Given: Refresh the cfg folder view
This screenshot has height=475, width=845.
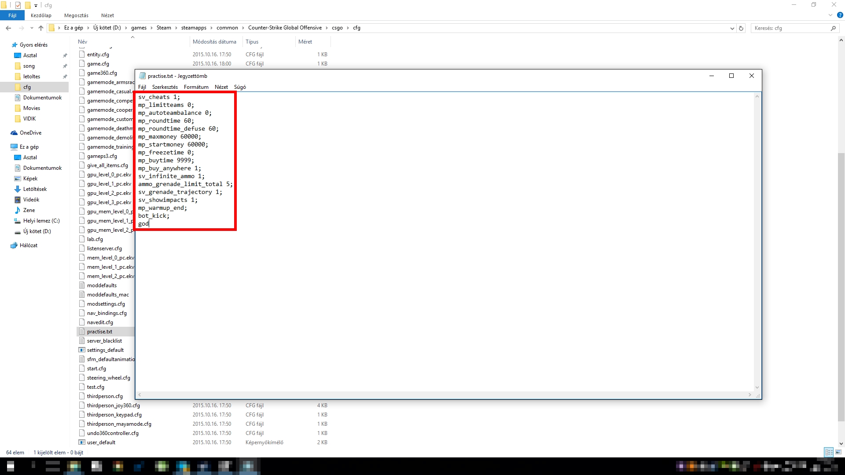Looking at the screenshot, I should tap(741, 28).
